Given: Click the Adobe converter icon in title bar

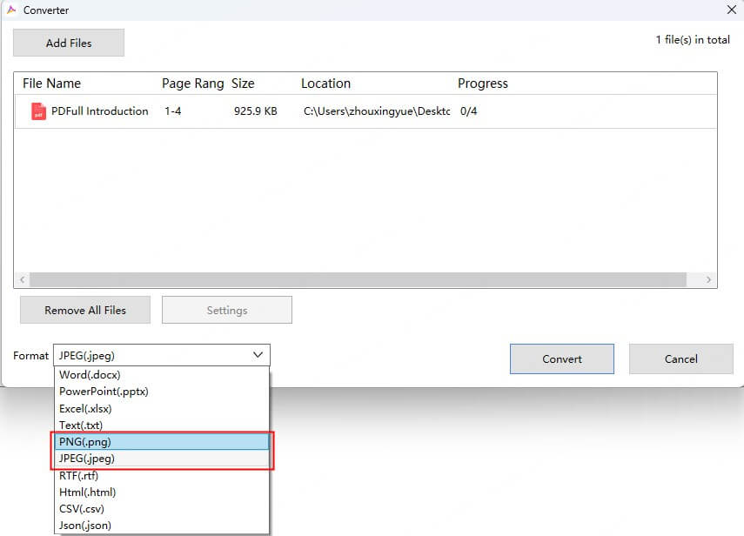Looking at the screenshot, I should click(12, 10).
